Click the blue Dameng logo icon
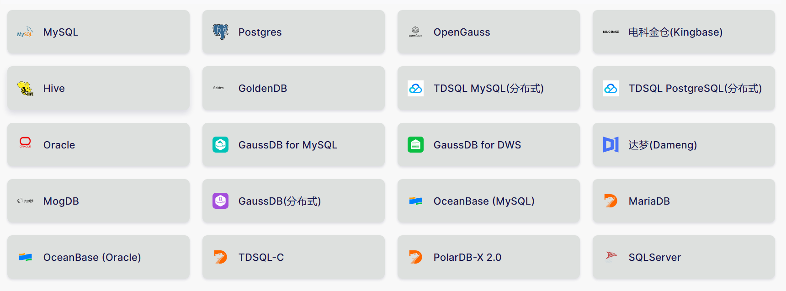This screenshot has width=786, height=291. (611, 145)
